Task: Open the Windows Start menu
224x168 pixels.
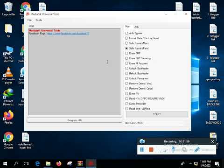Action: [x=5, y=164]
